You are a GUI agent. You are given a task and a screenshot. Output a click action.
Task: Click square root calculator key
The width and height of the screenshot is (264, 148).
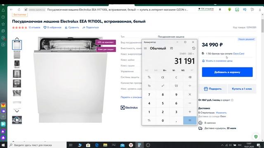[x=176, y=86]
